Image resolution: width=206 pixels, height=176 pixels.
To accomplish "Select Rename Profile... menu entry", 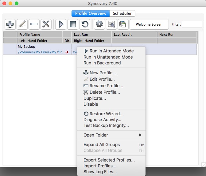I will [x=111, y=86].
